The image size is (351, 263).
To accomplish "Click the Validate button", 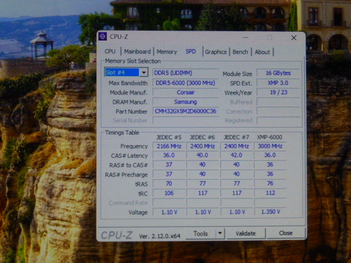I will 246,233.
